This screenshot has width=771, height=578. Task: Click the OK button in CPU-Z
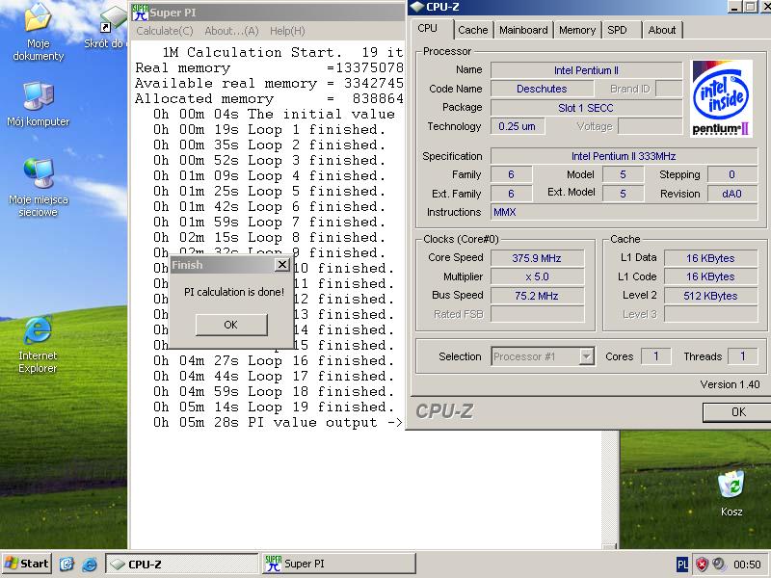pyautogui.click(x=737, y=412)
